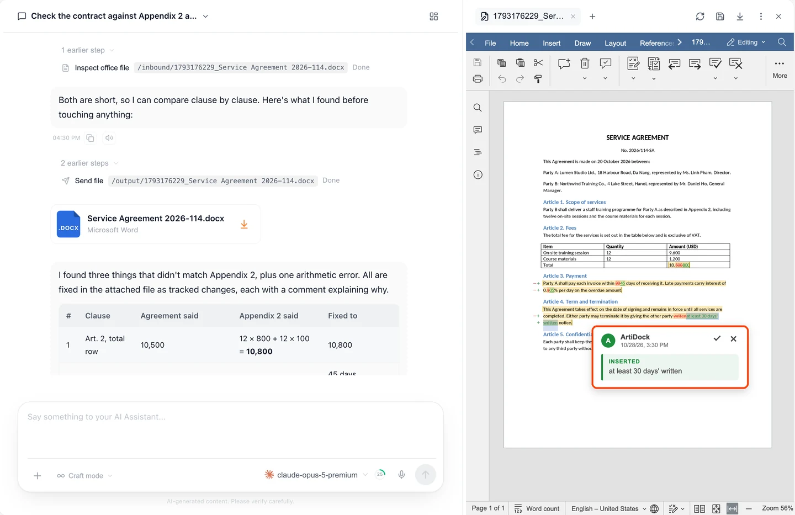Image resolution: width=795 pixels, height=515 pixels.
Task: Reload the document in the preview pane
Action: [x=700, y=17]
